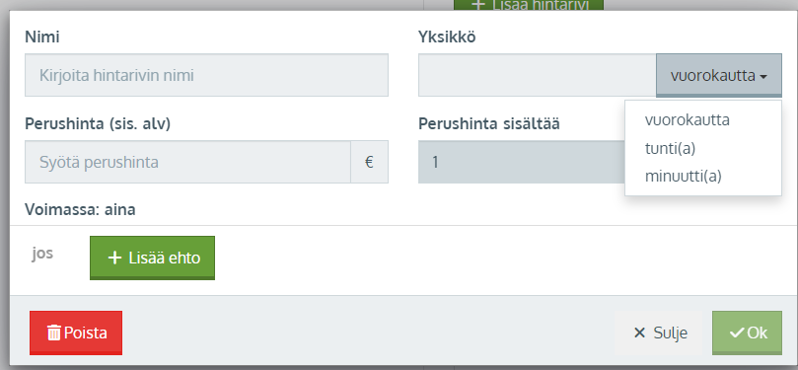Click the trash icon on Poista button
The height and width of the screenshot is (370, 798).
coord(53,333)
